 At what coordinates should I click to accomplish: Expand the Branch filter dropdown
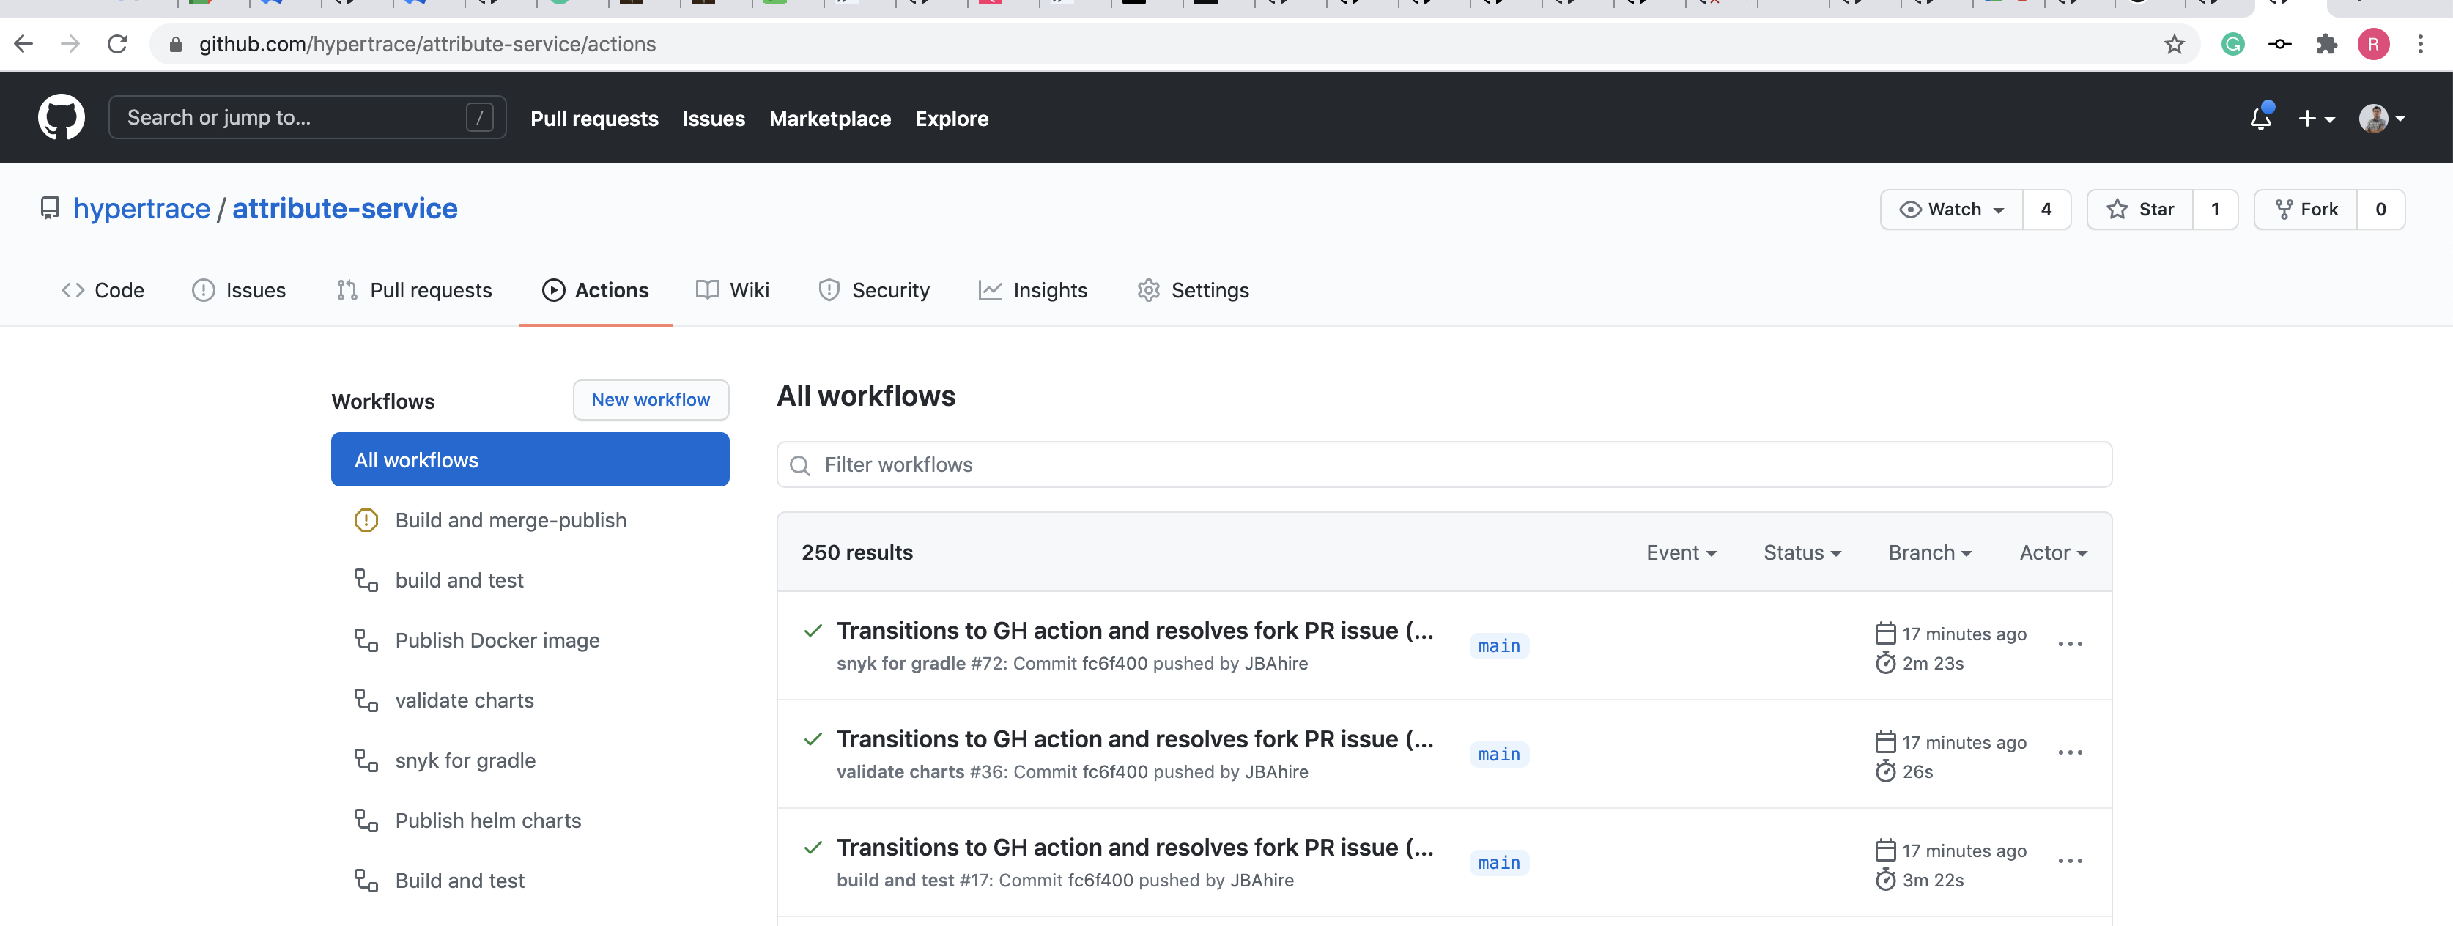[1929, 553]
